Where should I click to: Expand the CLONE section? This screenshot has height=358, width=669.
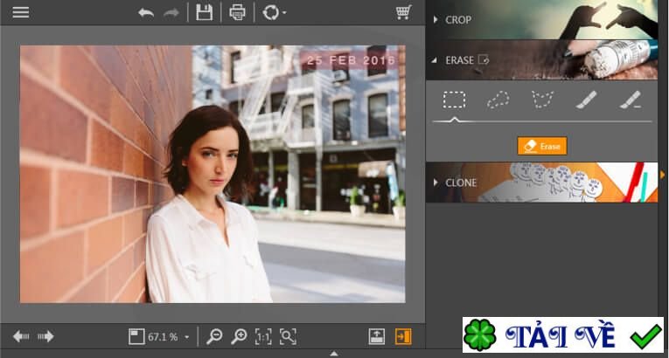point(461,182)
